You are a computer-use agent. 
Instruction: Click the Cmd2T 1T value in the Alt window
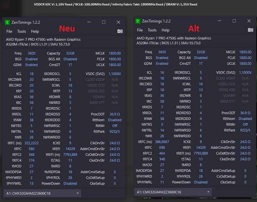click(x=201, y=63)
